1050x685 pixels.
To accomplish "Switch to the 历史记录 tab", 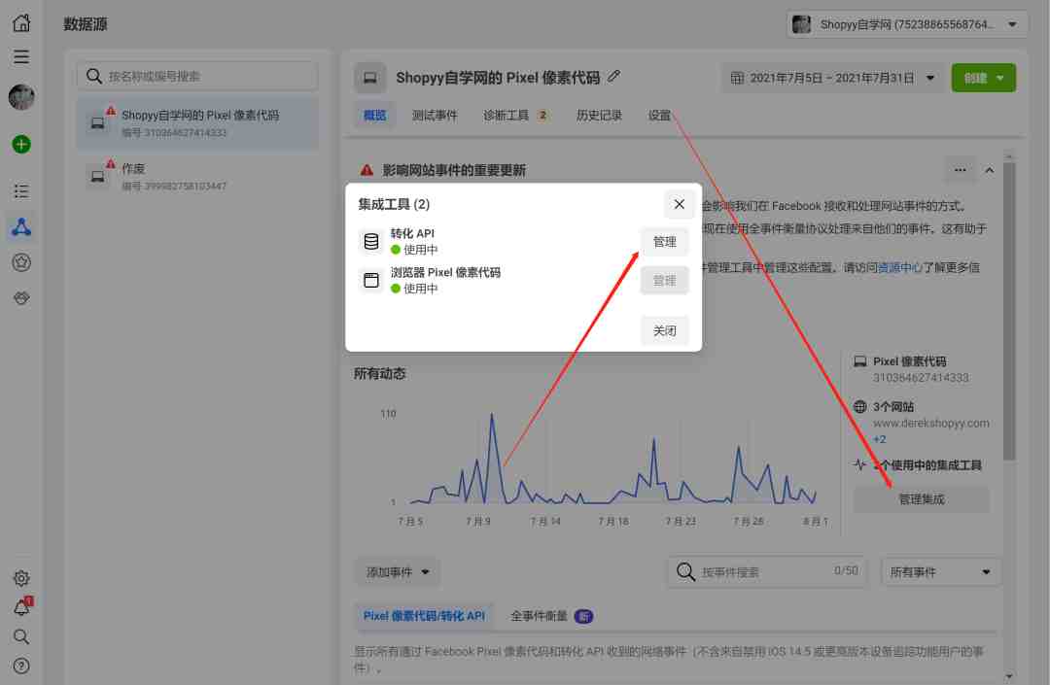I will click(599, 115).
